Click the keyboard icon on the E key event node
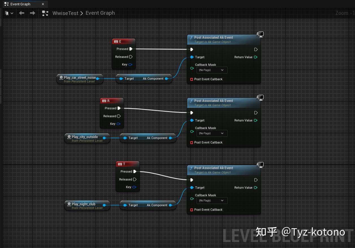 (116, 41)
